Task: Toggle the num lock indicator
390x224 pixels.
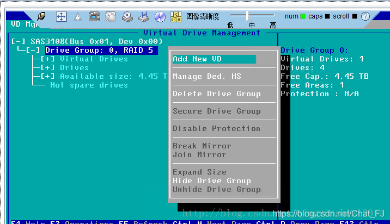Action: pos(303,16)
